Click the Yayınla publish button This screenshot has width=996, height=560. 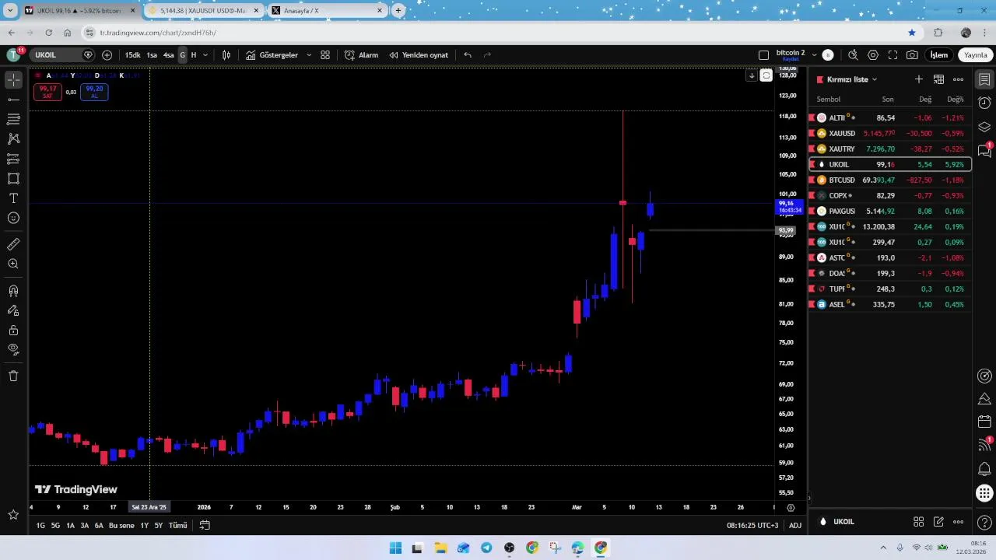point(976,55)
